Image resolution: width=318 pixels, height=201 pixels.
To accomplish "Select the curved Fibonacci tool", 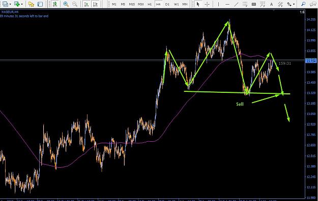I will [x=263, y=4].
